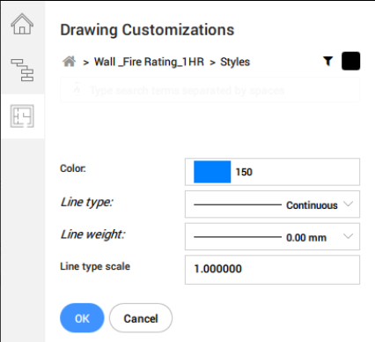Image resolution: width=375 pixels, height=342 pixels.
Task: Open the Home tab in the sidebar
Action: (22, 24)
